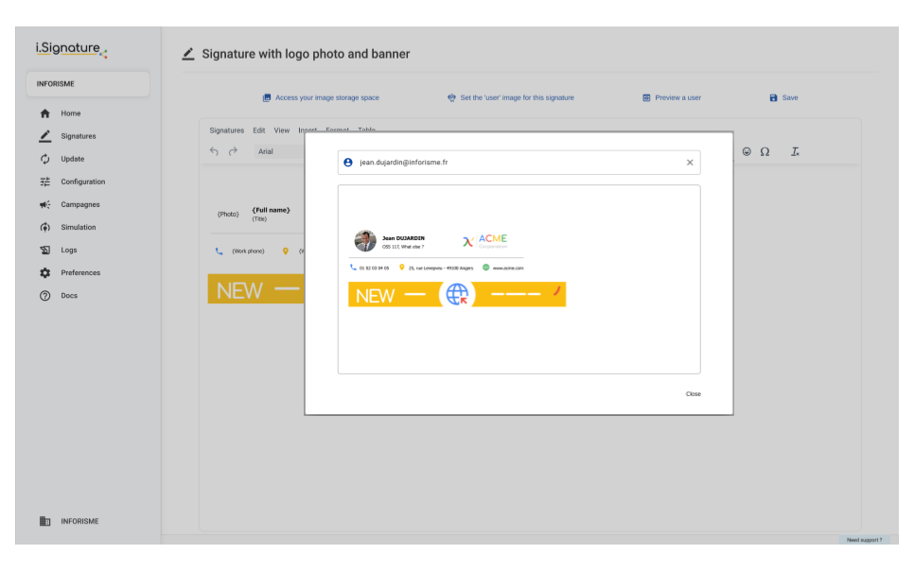Screen dimensions: 914x571
Task: Click the Need support button
Action: tap(865, 540)
